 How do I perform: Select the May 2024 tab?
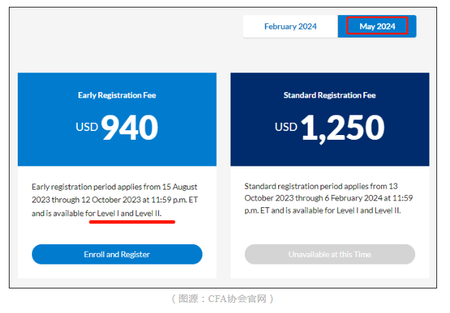point(377,27)
